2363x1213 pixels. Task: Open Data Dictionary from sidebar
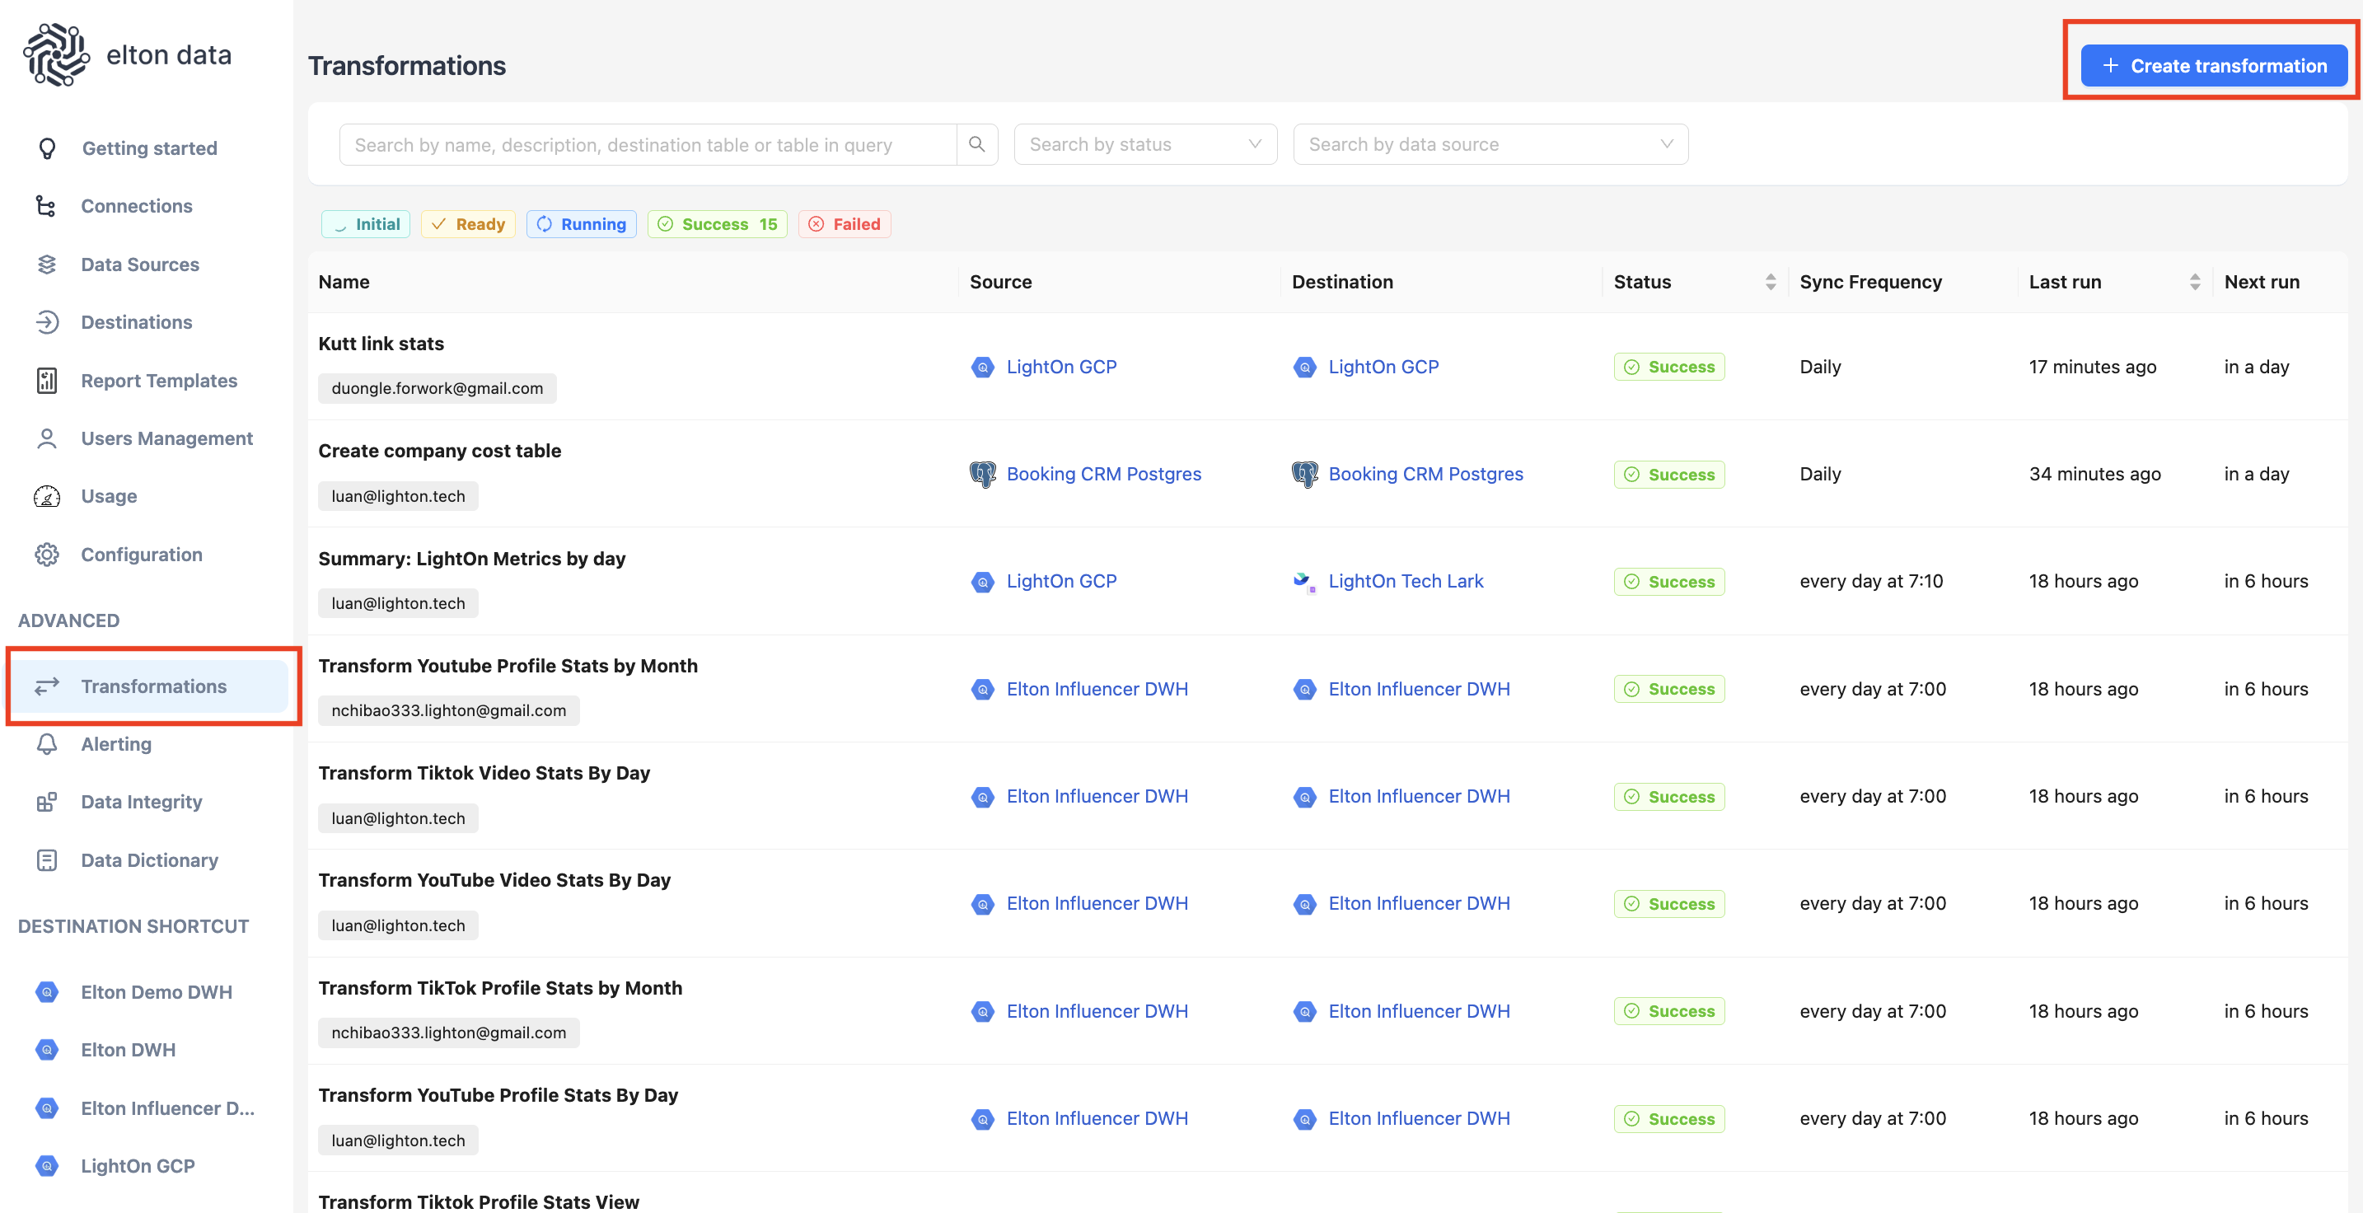149,859
